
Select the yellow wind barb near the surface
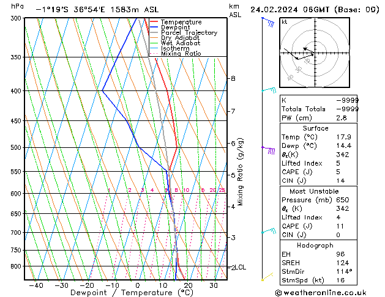click(267, 279)
